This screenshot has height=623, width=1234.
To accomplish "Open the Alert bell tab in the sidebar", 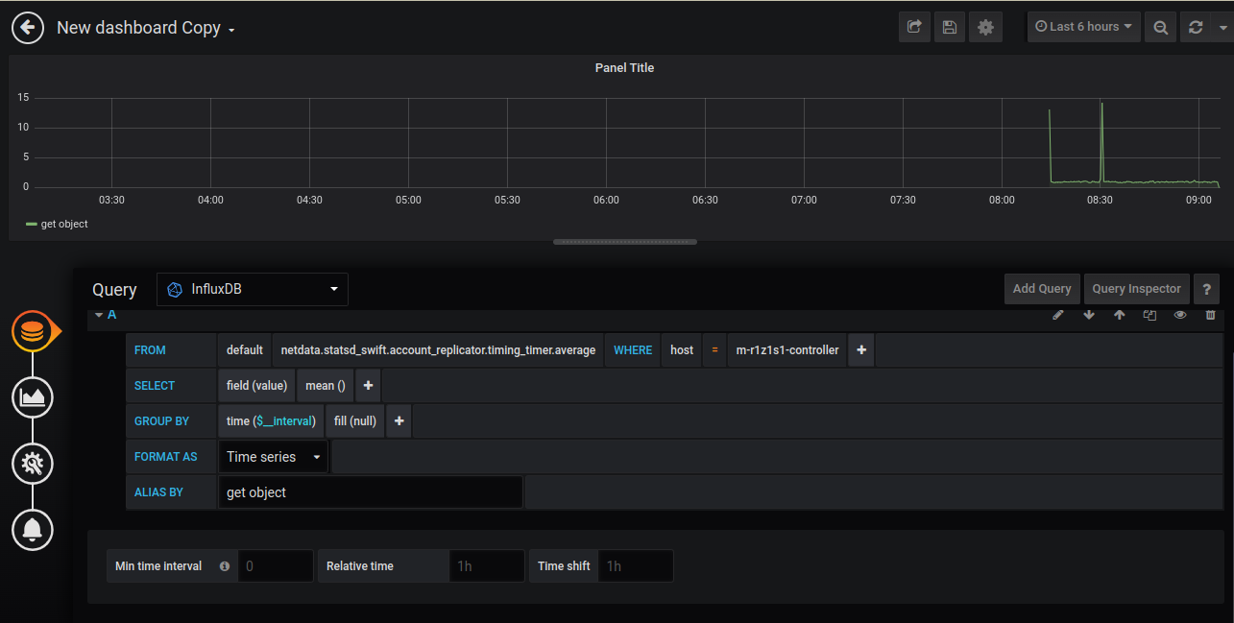I will coord(33,529).
